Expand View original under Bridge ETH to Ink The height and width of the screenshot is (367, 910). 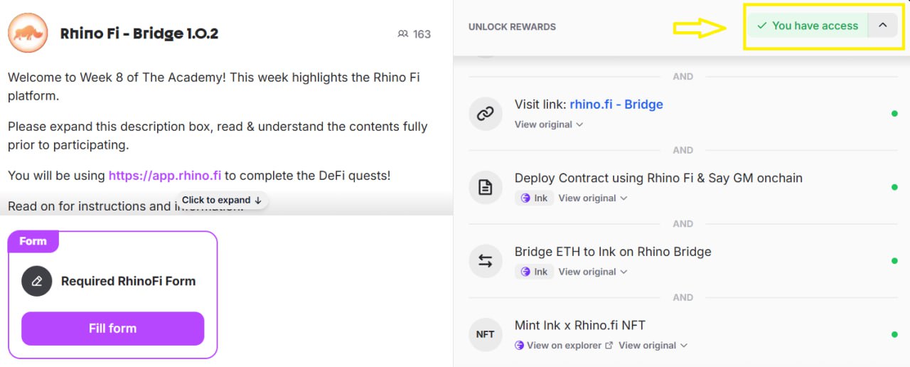[593, 272]
